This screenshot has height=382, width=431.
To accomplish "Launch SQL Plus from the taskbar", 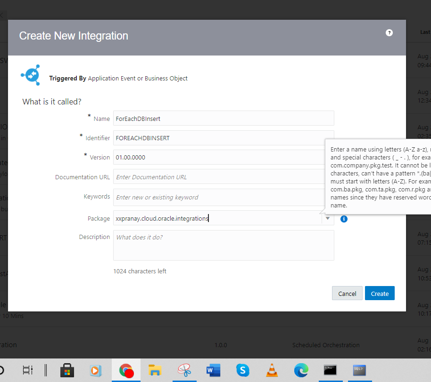I will (360, 370).
